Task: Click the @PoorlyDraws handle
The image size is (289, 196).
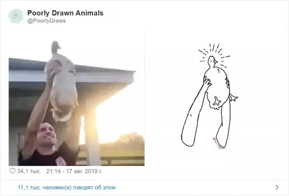Action: 46,21
